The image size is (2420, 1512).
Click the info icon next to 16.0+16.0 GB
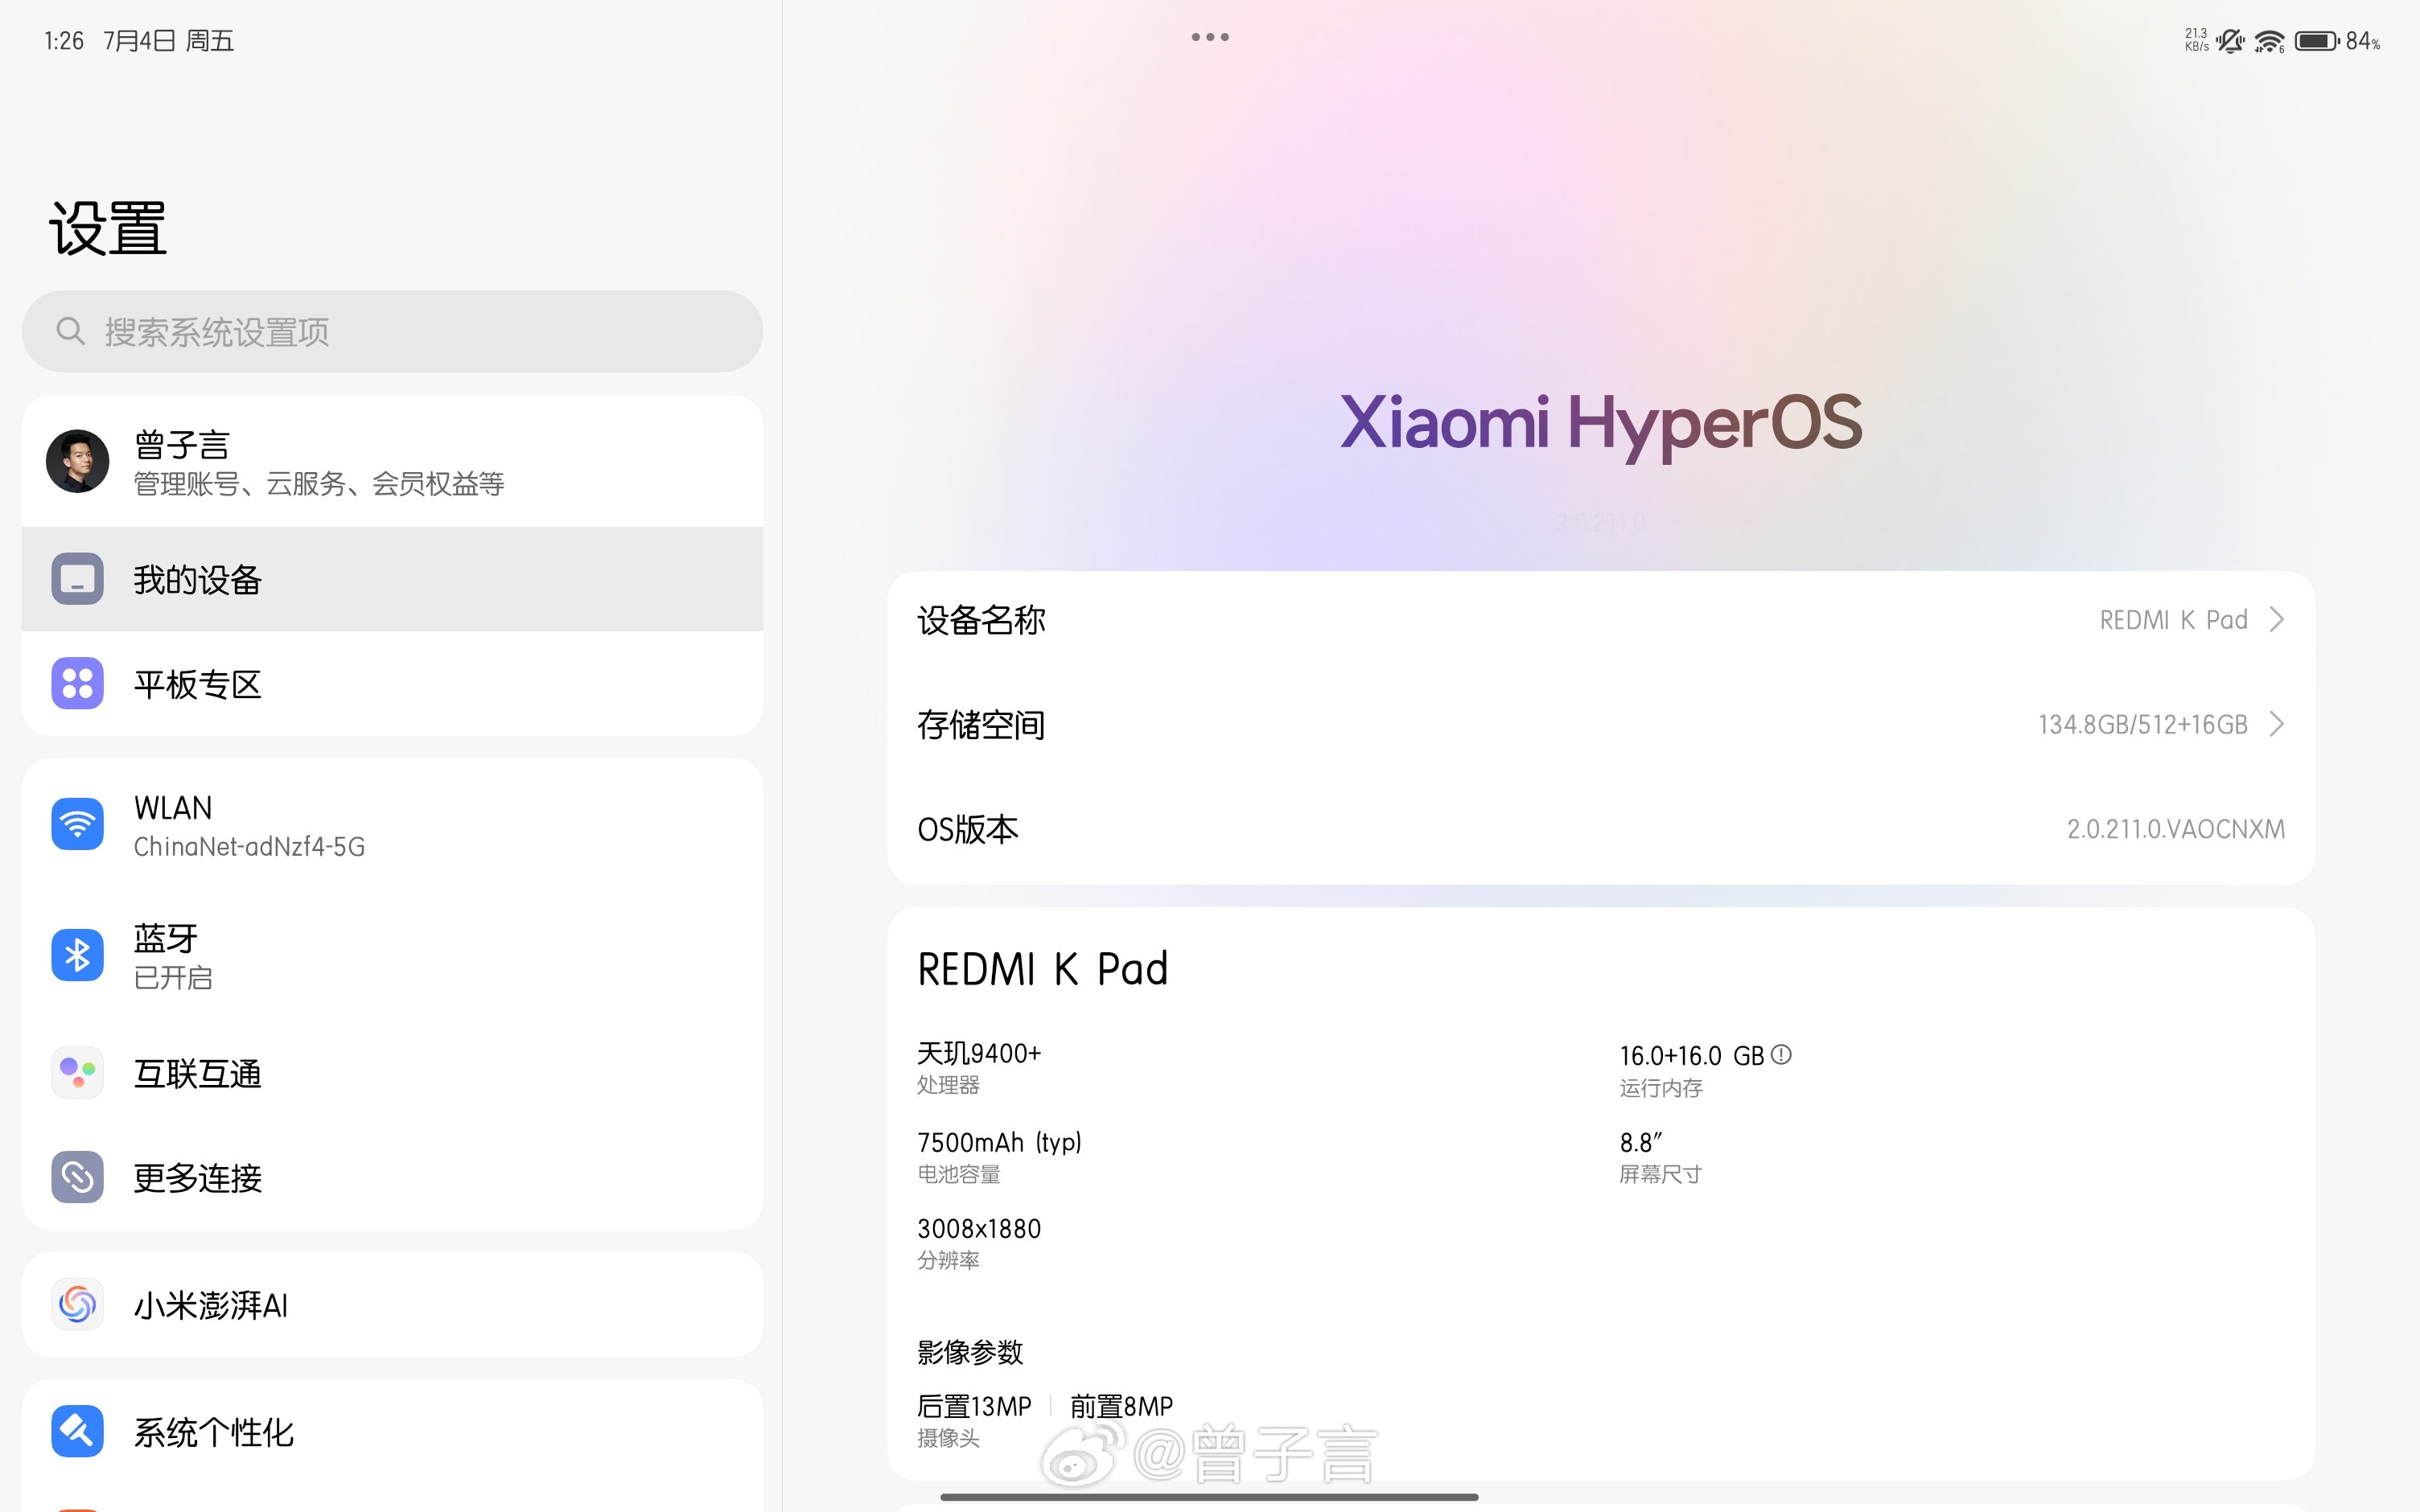(1781, 1054)
